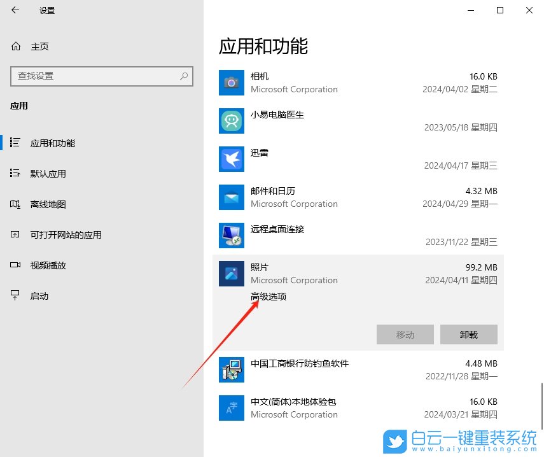Click the 相机 (Camera) app icon
Image resolution: width=544 pixels, height=457 pixels.
coord(231,83)
